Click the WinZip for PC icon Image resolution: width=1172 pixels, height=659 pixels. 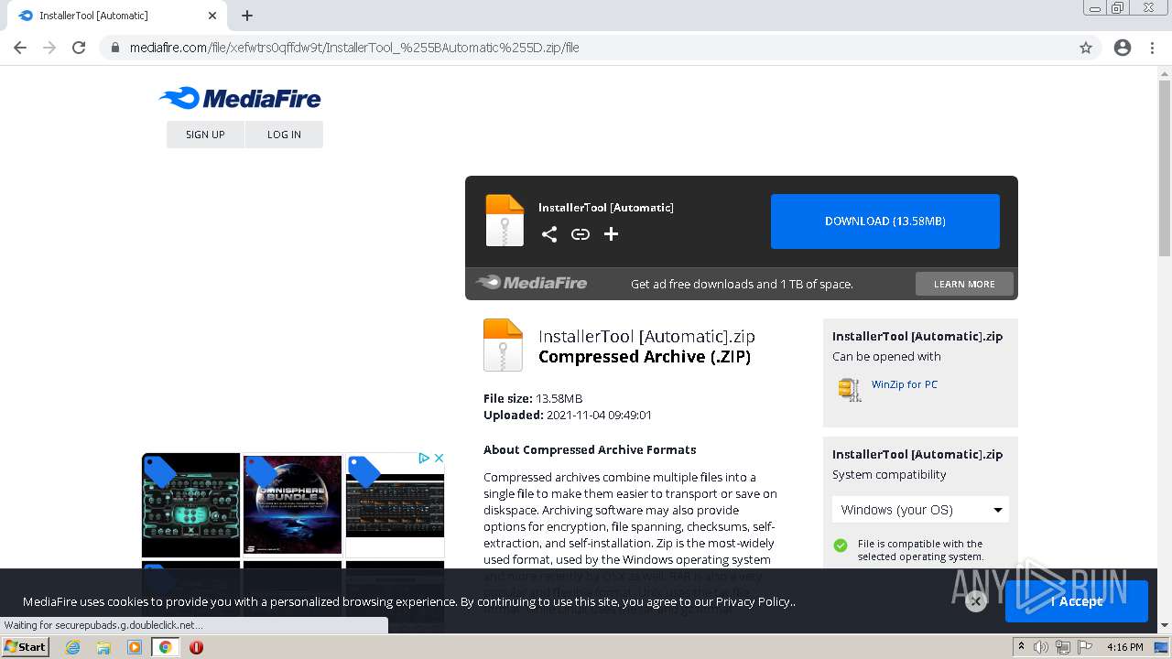850,389
